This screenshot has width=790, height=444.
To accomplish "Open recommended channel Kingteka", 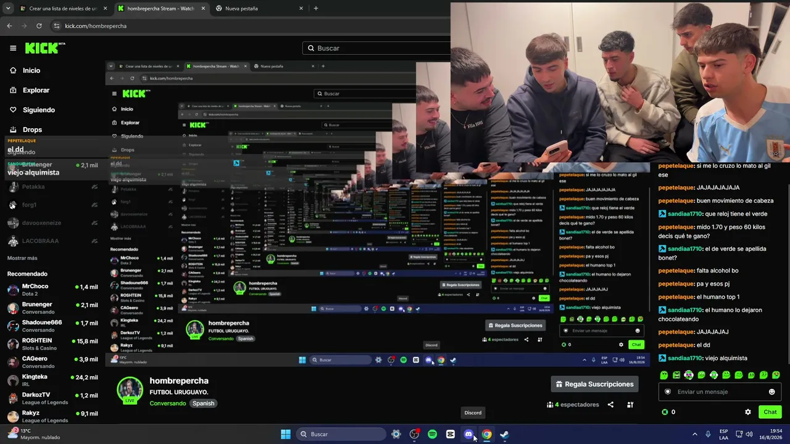I will [52, 380].
